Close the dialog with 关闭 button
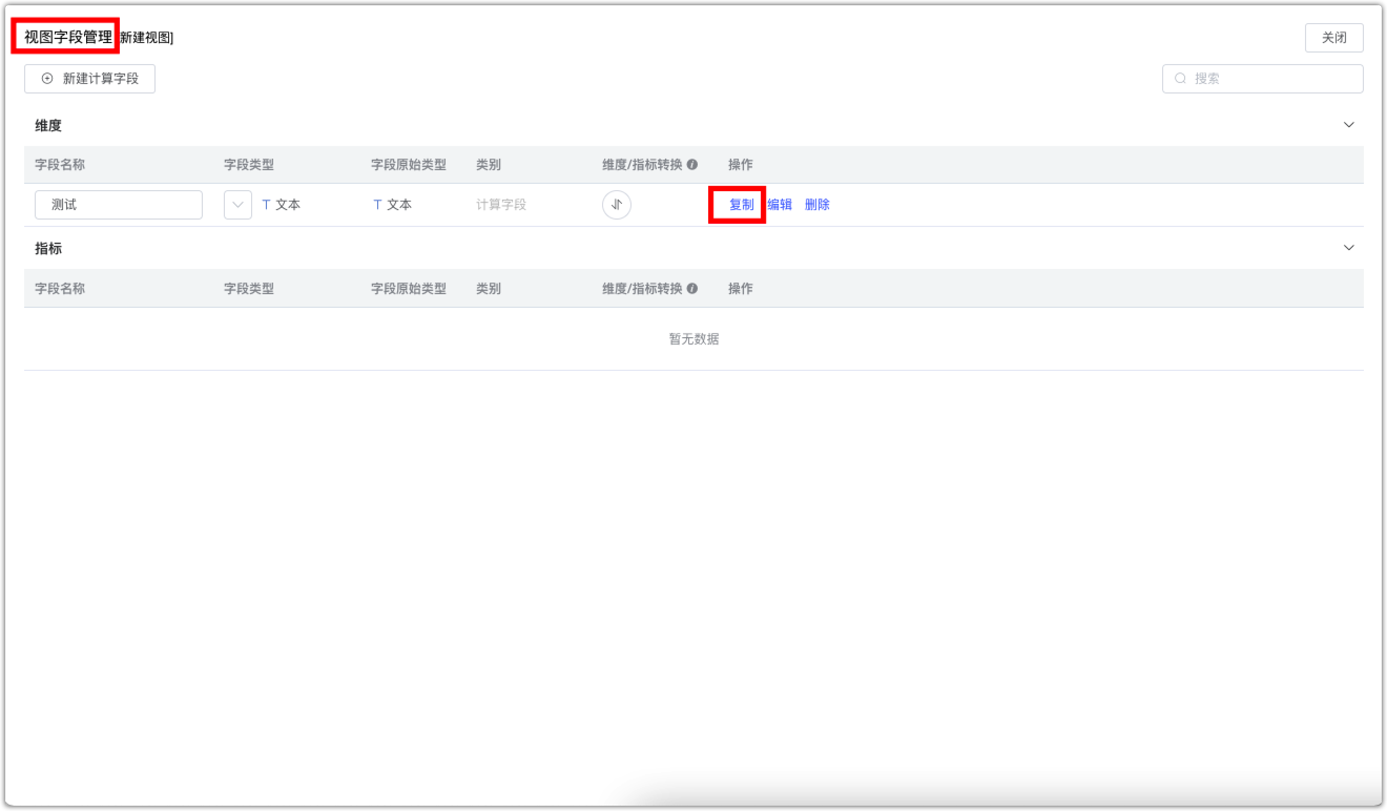Screen dimensions: 1387x811 coord(1333,37)
